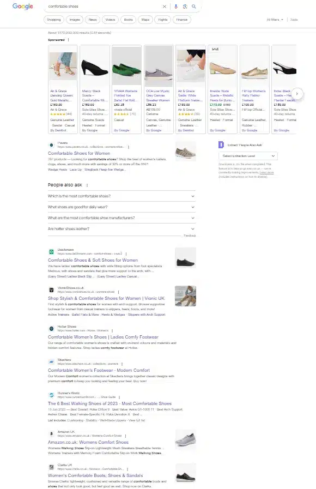Viewport: 316px width, 489px height.
Task: Show more sponsored shoes with the arrow
Action: (297, 94)
